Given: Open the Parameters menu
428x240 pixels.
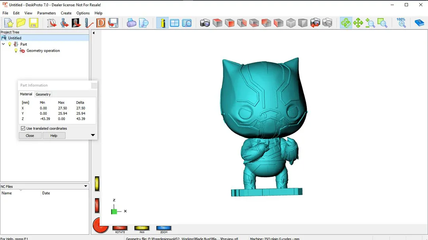Looking at the screenshot, I should pos(46,13).
